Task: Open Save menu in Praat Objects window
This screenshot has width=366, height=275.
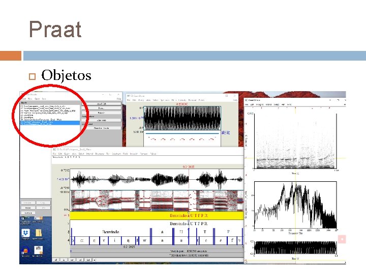Action: tap(44, 99)
